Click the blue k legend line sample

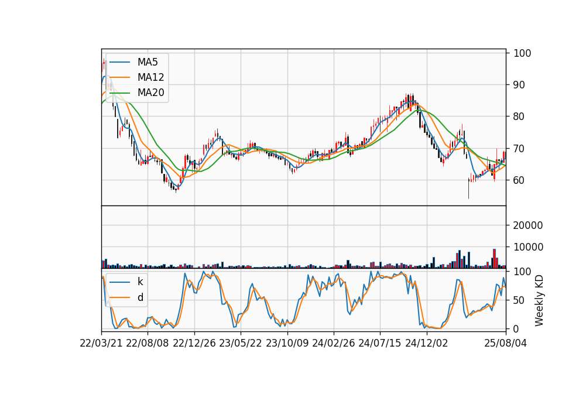(x=119, y=282)
